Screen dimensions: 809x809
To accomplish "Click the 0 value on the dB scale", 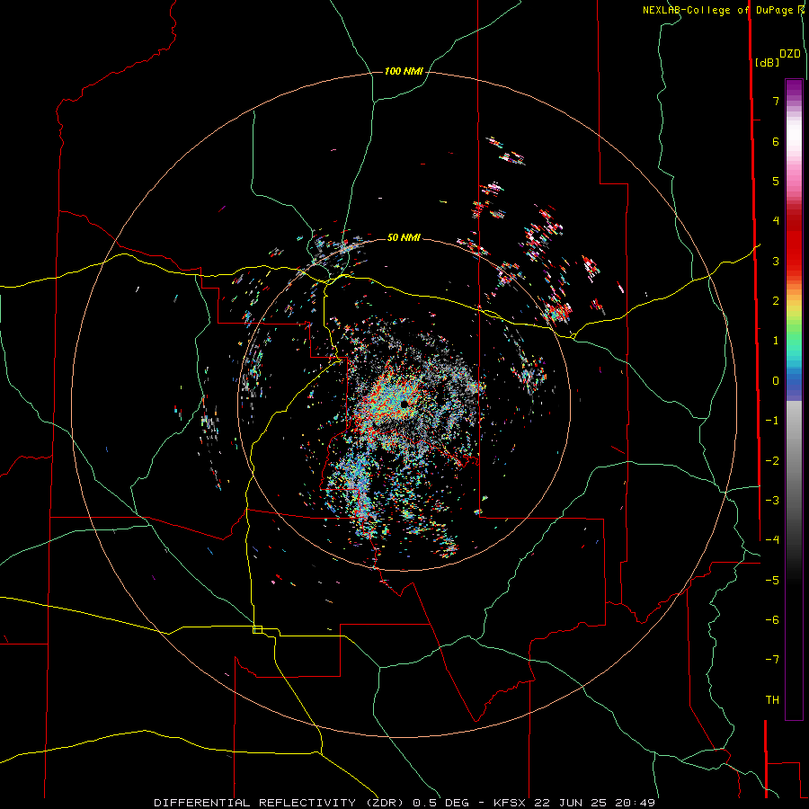I will 776,381.
